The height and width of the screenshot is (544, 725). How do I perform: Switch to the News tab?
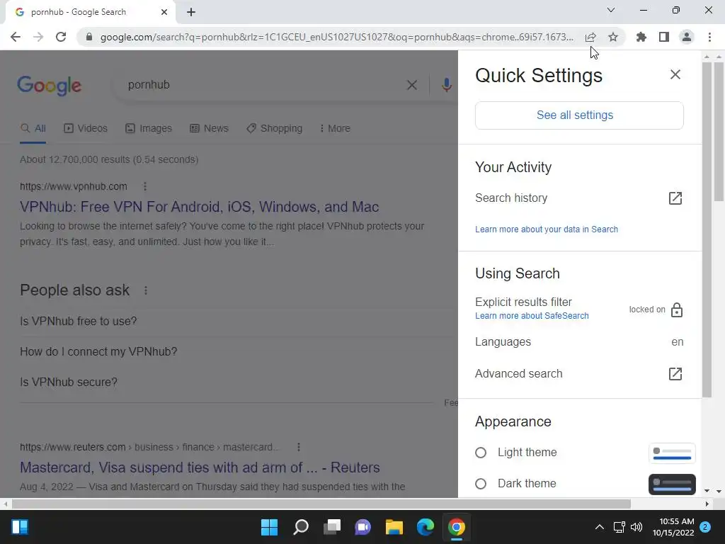coord(209,129)
